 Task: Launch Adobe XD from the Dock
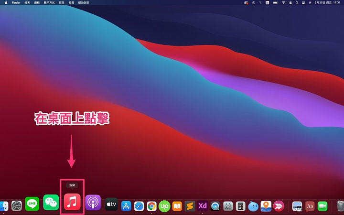click(x=203, y=206)
